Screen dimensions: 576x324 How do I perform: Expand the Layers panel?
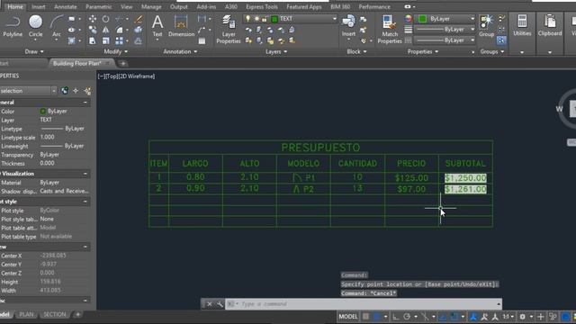click(276, 52)
